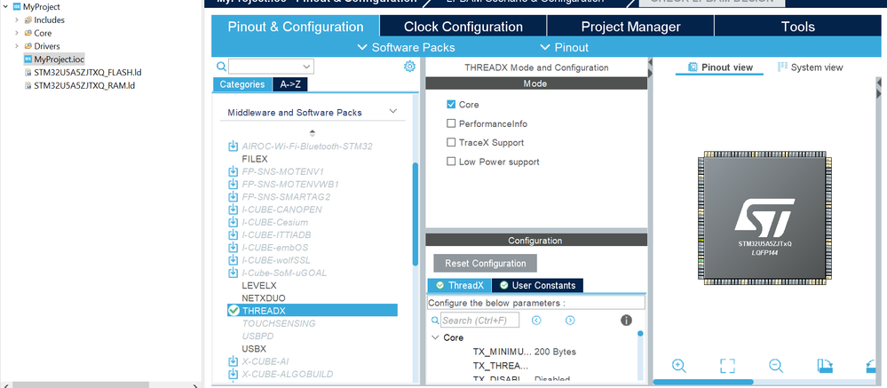Zoom out on the pinout view
The height and width of the screenshot is (388, 887).
click(776, 366)
